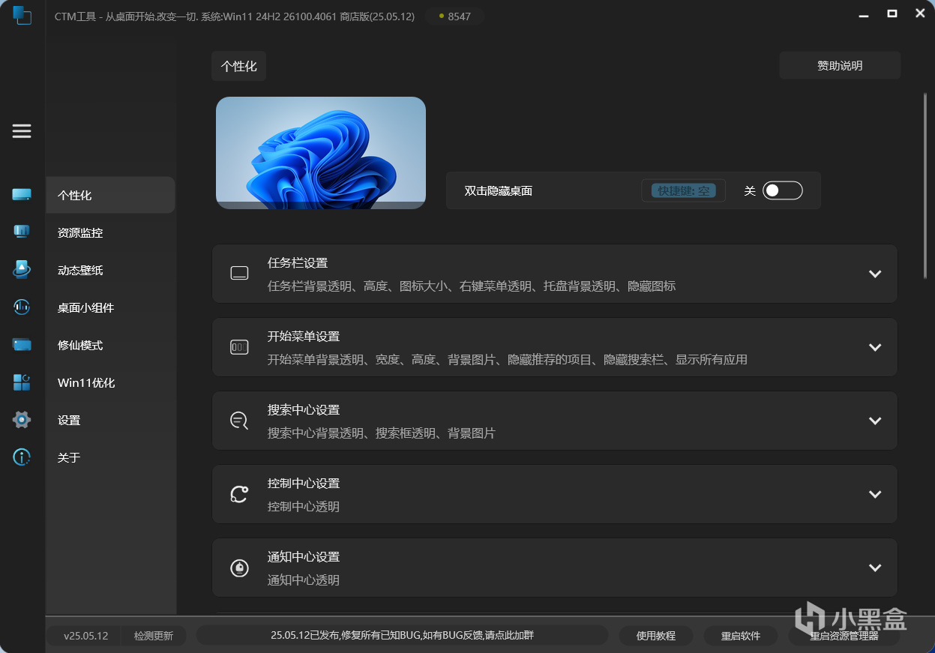The height and width of the screenshot is (653, 935).
Task: Click the CTM app logo icon
Action: click(22, 14)
